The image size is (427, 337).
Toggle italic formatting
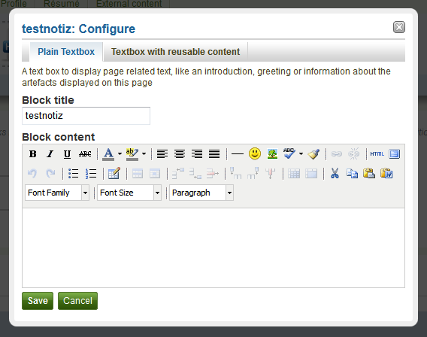coord(50,154)
